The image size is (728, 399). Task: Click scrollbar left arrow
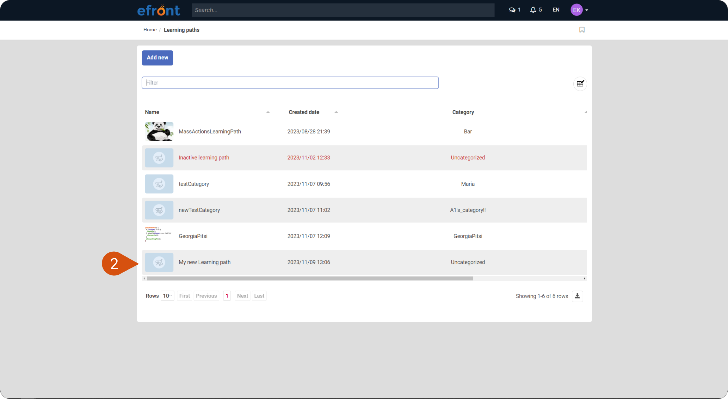coord(144,279)
